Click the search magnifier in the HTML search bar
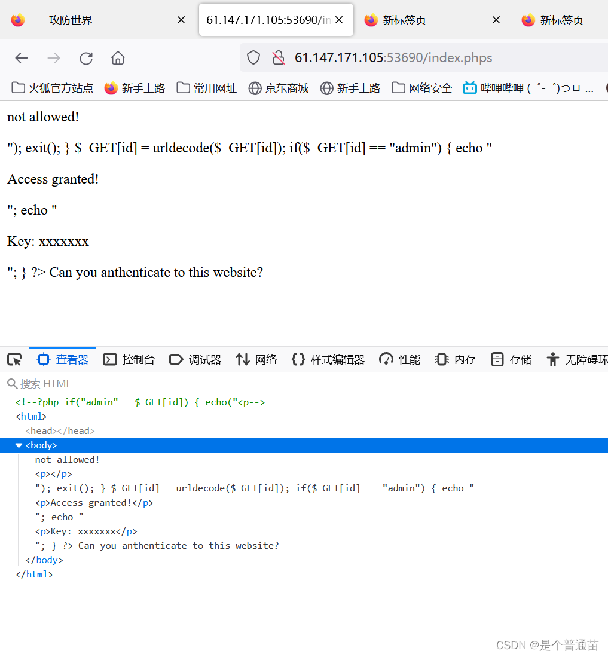Image resolution: width=608 pixels, height=657 pixels. 12,383
